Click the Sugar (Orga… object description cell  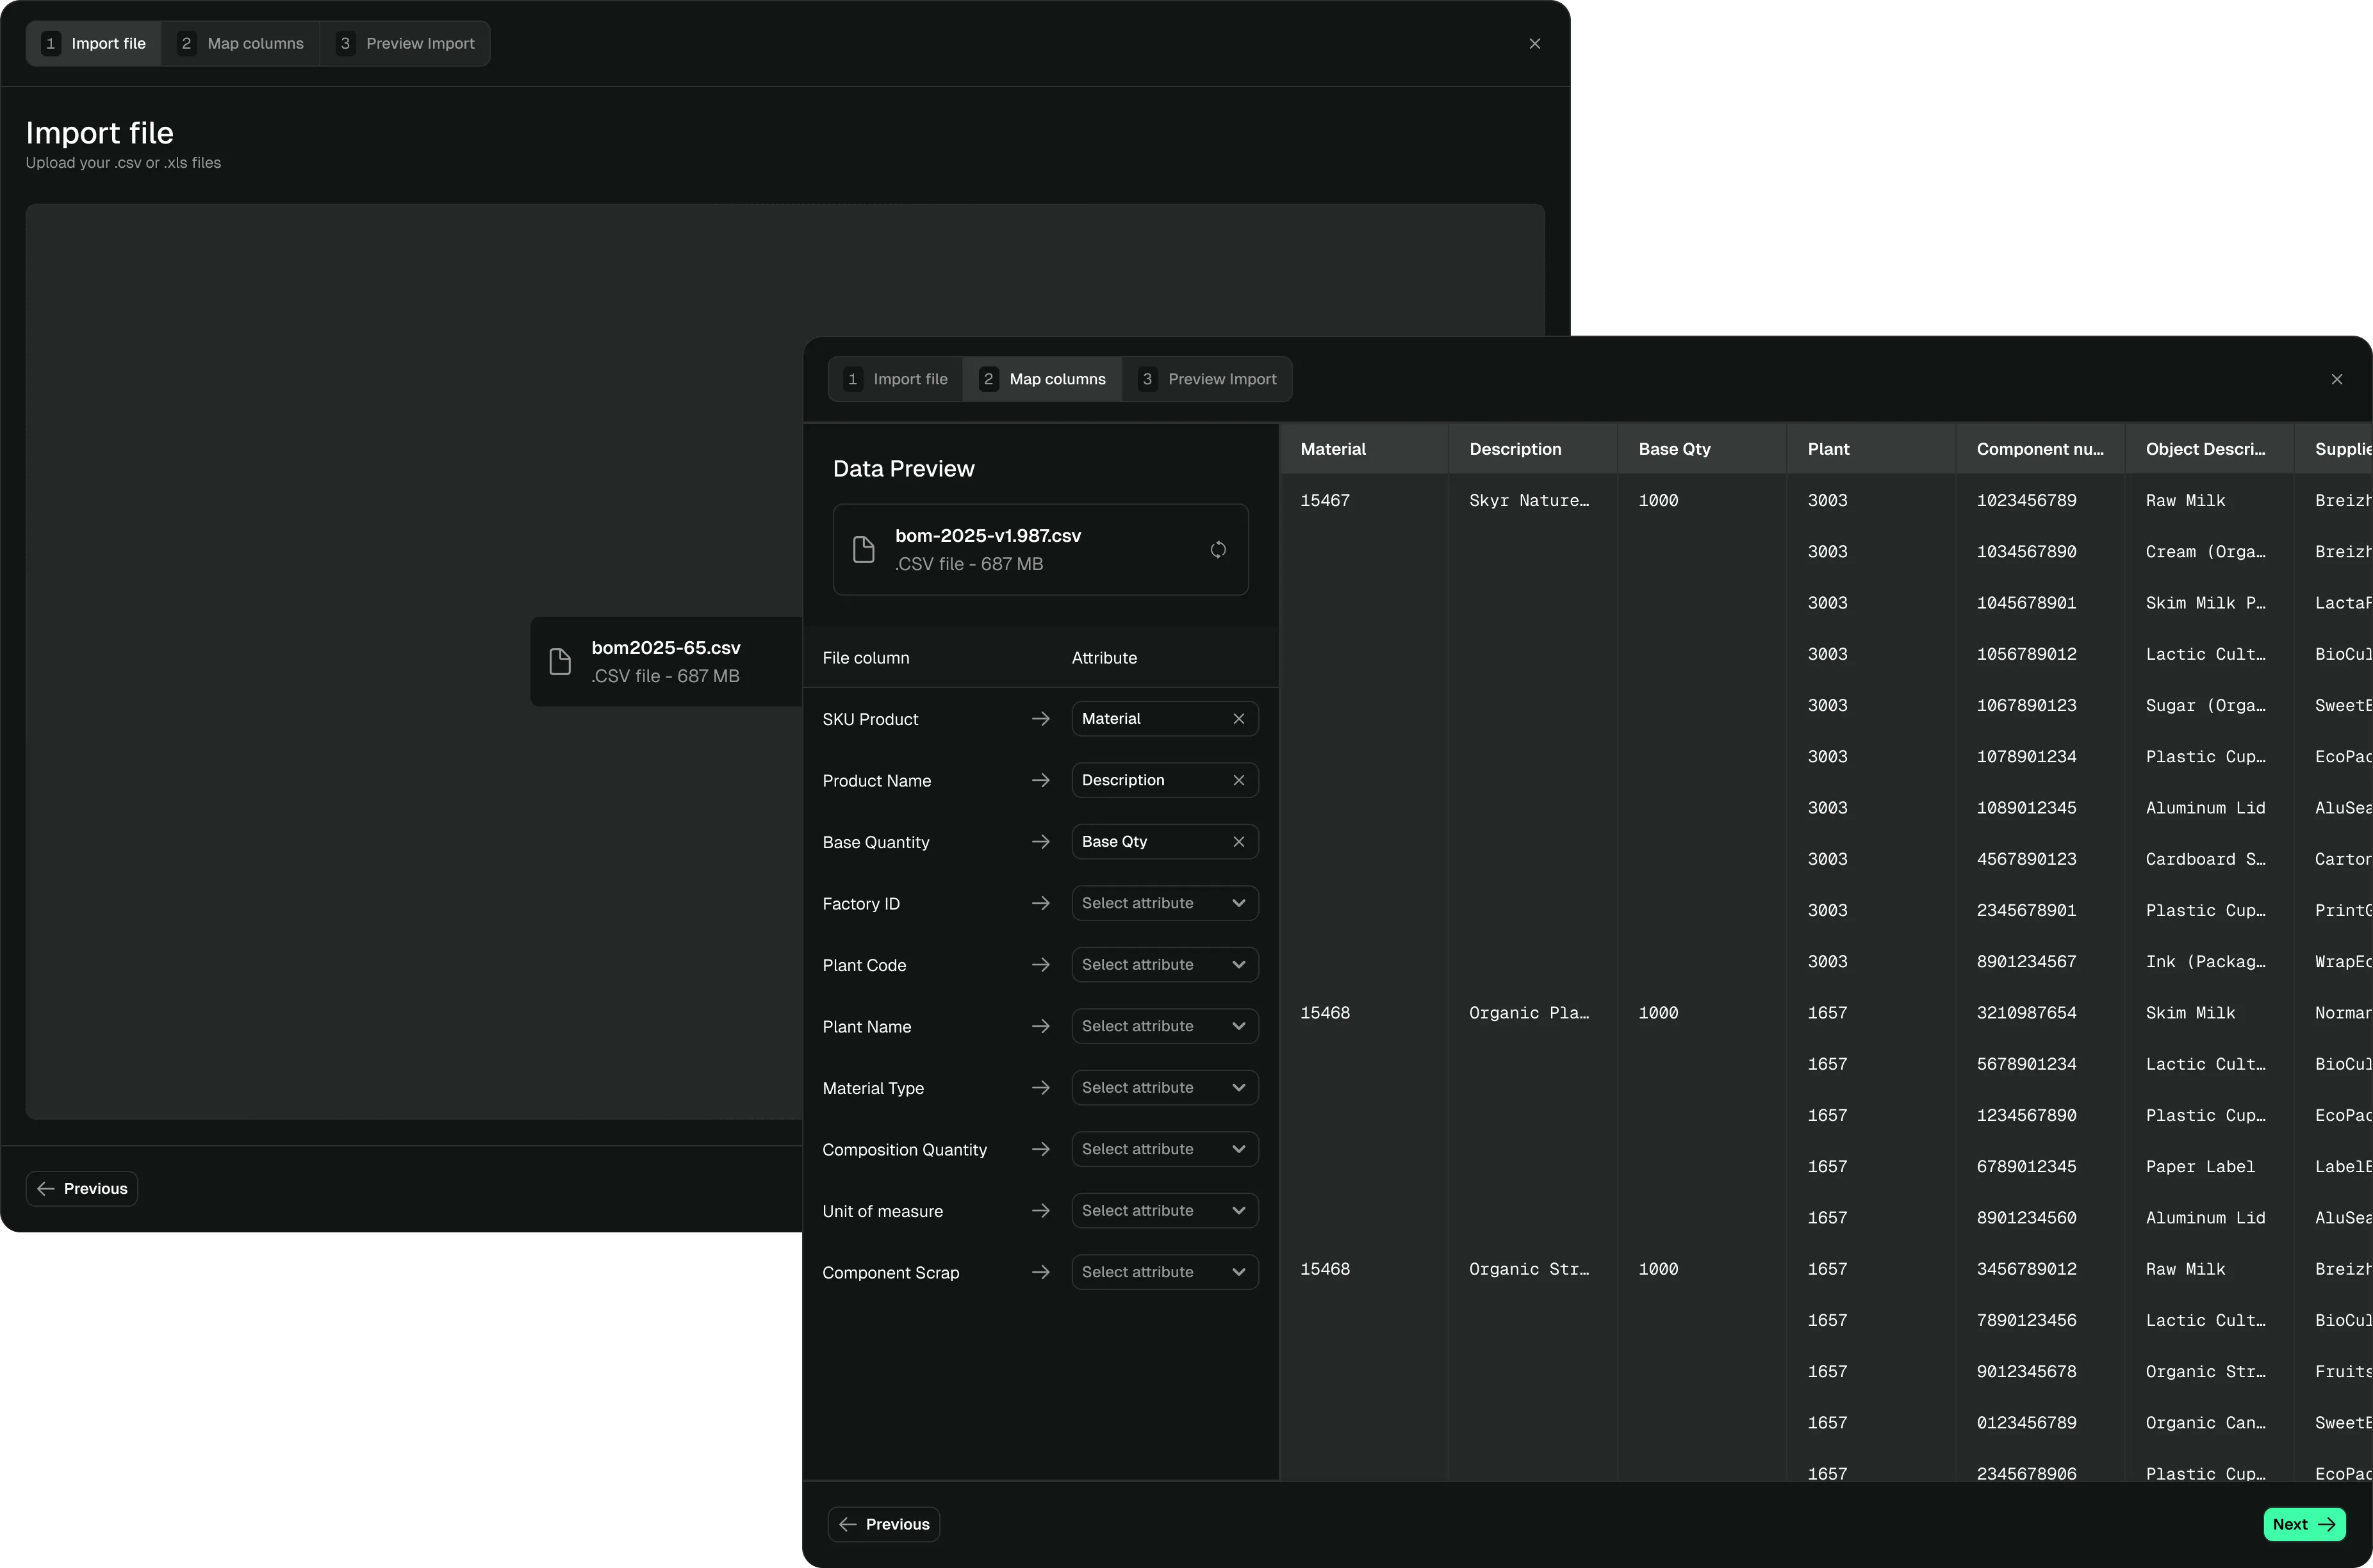2205,705
